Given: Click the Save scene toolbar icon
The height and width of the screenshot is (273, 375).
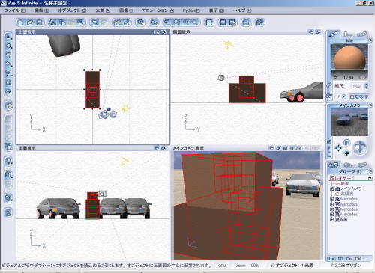Looking at the screenshot, I should [x=39, y=22].
